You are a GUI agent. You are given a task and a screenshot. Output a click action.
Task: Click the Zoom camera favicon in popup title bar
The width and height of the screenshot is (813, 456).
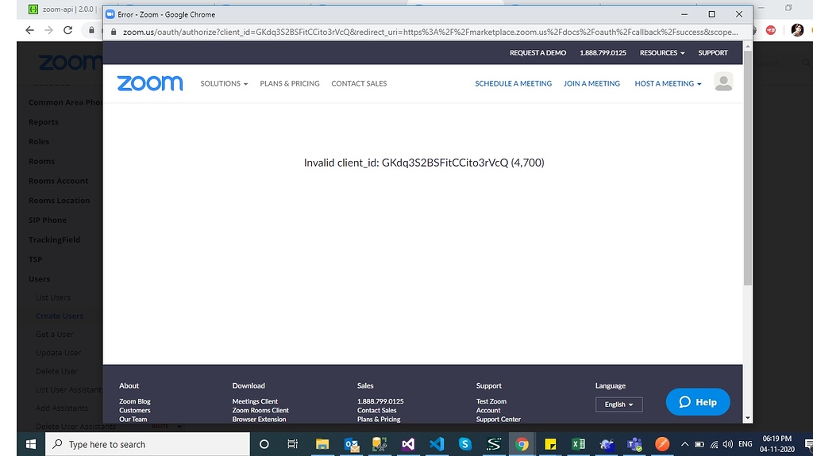tap(110, 14)
